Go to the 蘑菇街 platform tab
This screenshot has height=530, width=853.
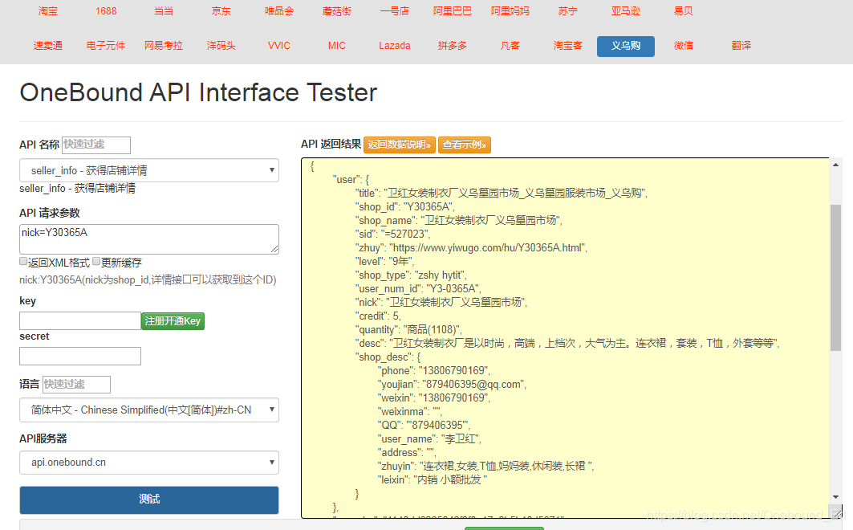pos(337,11)
